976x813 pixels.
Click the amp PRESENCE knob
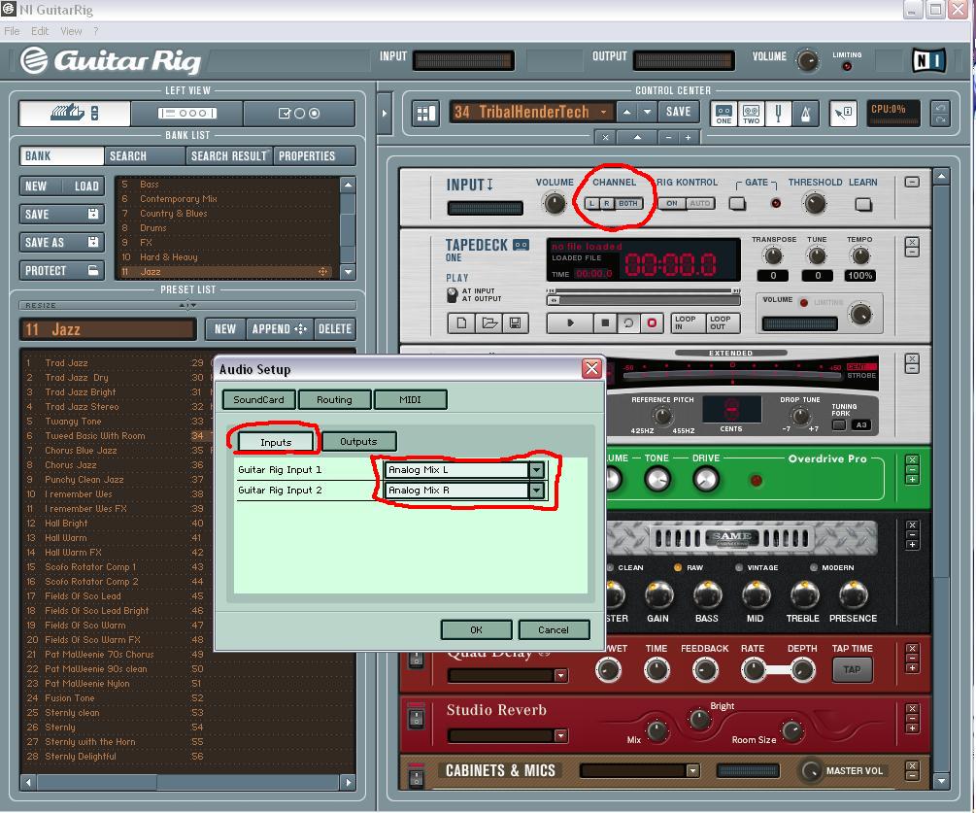[x=854, y=595]
